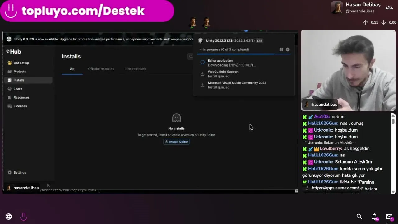Viewport: 398px width, 224px height.
Task: Click the Unity 2022.3 LTS popup title
Action: coord(230,41)
